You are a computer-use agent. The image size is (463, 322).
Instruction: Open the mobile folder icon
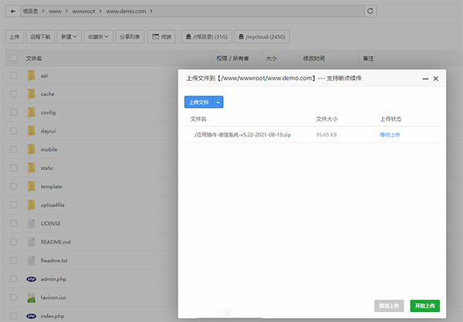pyautogui.click(x=32, y=149)
